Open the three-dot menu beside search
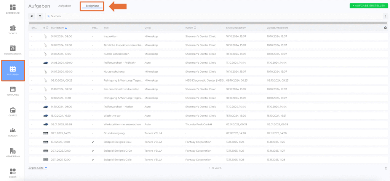390x181 pixels. (x=385, y=16)
